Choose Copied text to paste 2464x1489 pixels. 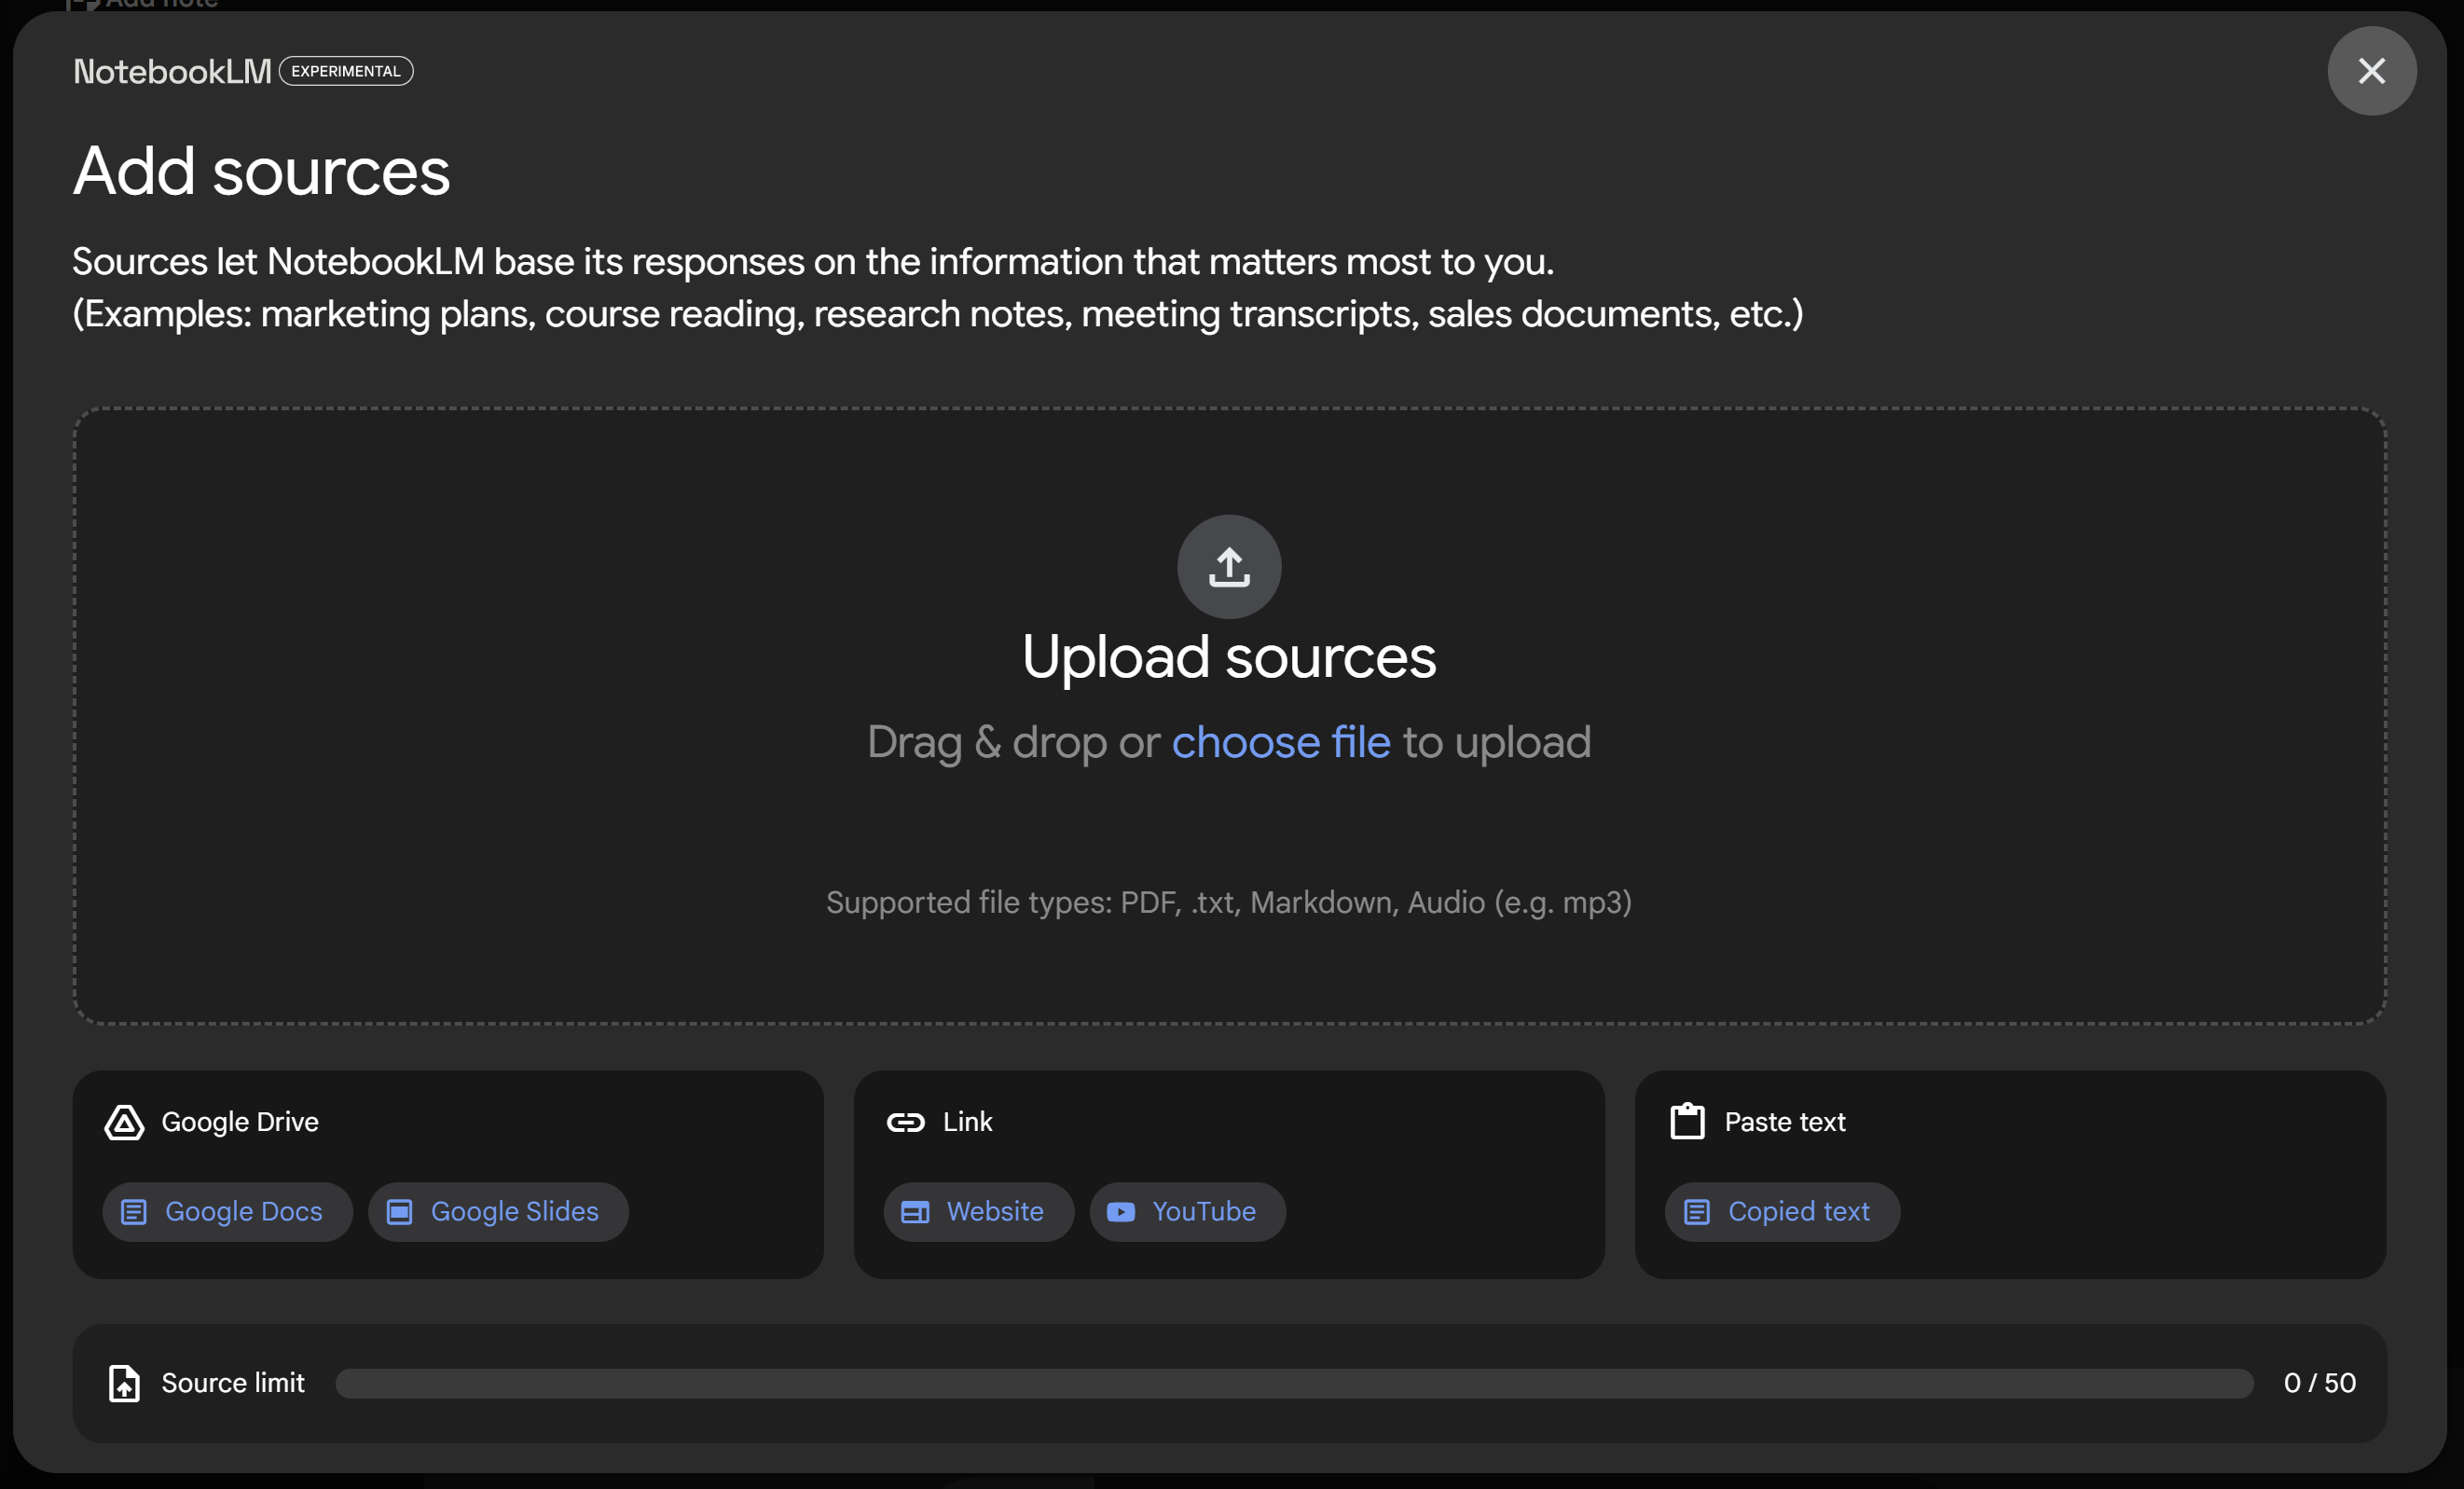click(x=1781, y=1212)
